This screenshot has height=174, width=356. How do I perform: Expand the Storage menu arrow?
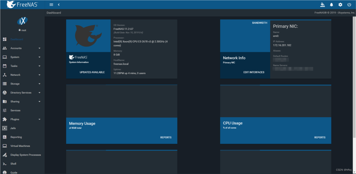(x=40, y=84)
